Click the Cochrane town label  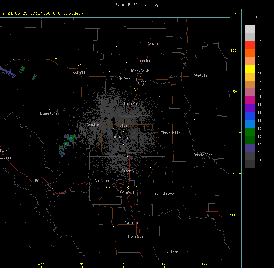(102, 181)
